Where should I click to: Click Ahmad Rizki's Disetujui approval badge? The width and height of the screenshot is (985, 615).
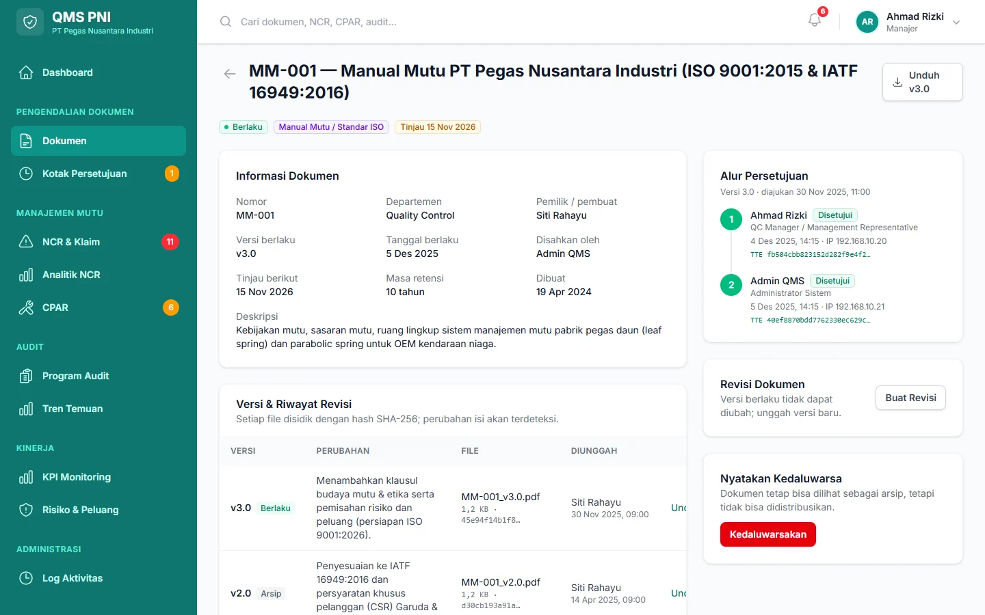click(835, 215)
